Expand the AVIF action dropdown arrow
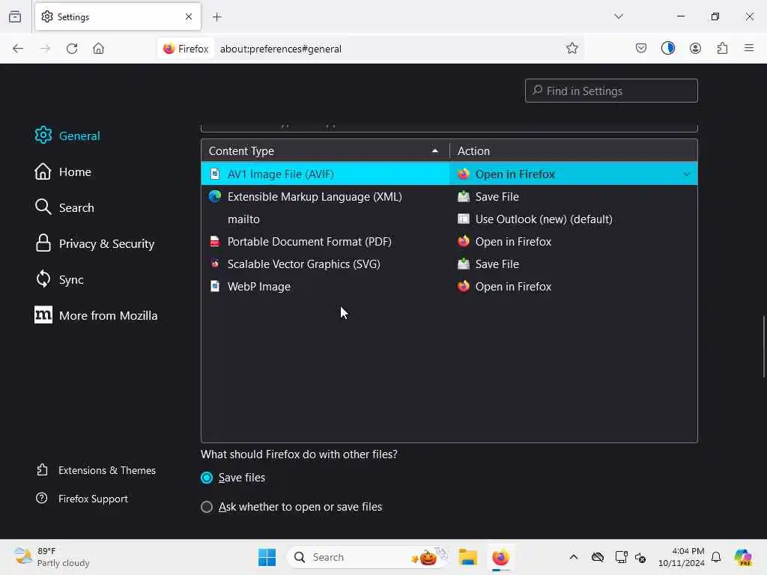This screenshot has height=575, width=767. (686, 174)
